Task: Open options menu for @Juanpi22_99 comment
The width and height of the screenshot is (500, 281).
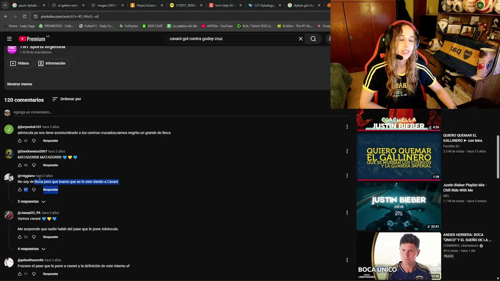Action: (x=347, y=213)
